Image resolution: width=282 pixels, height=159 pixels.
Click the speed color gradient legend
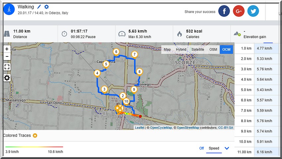point(34,147)
